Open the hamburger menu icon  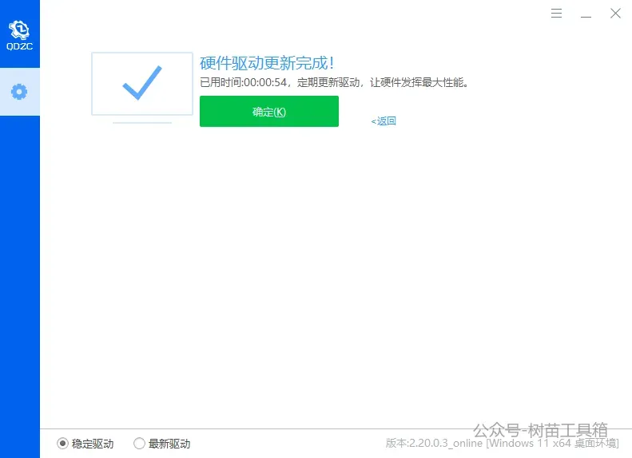point(556,14)
